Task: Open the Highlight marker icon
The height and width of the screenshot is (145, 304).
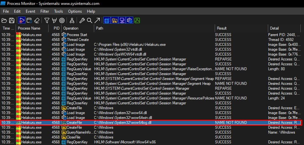Action: click(x=54, y=20)
